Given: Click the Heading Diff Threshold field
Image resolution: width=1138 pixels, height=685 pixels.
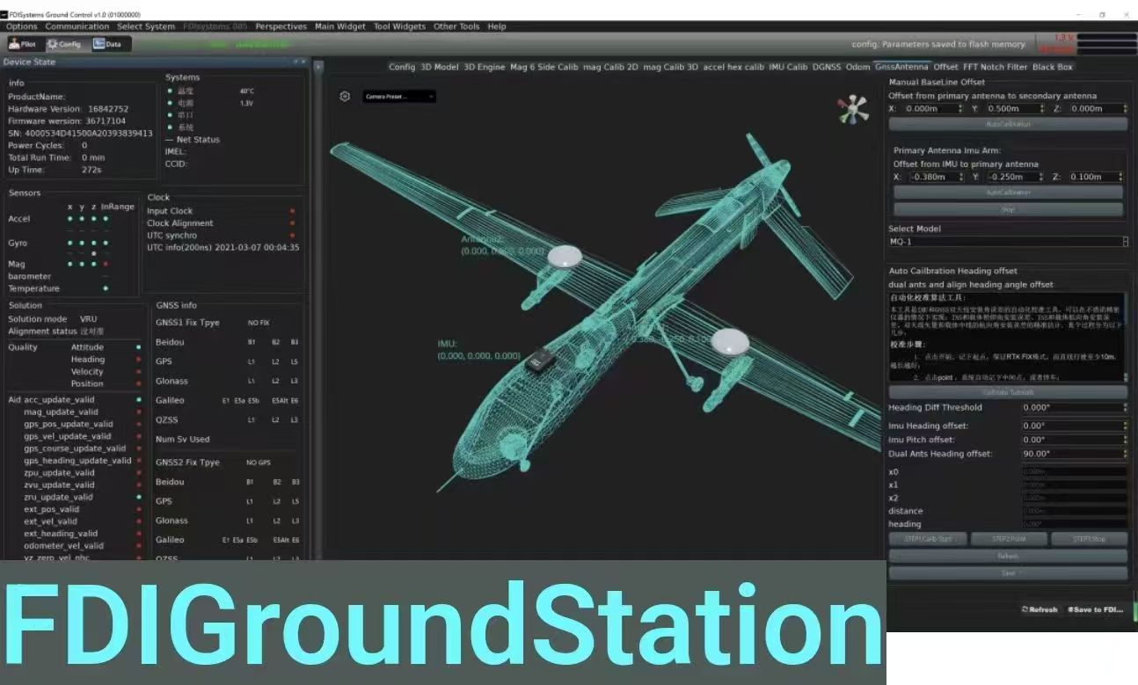Looking at the screenshot, I should pyautogui.click(x=1071, y=408).
